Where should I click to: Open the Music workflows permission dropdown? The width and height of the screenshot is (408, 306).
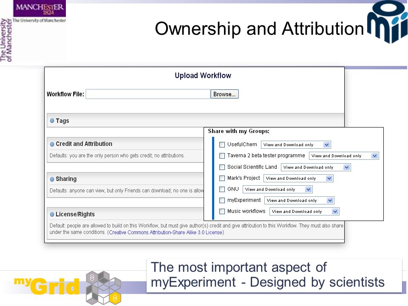tap(304, 212)
